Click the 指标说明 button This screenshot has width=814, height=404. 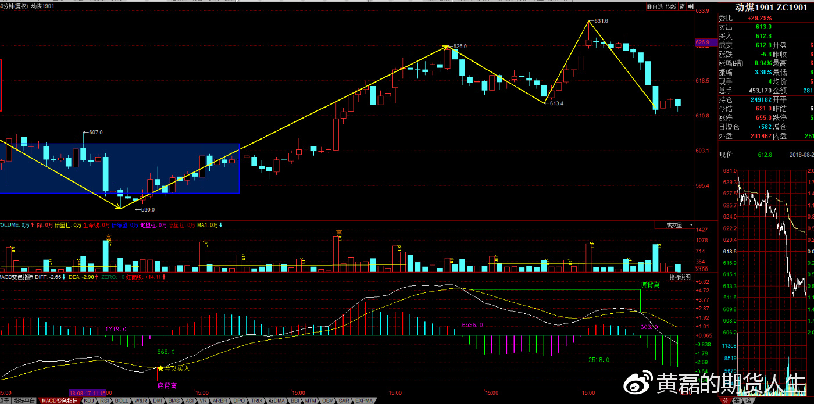coord(679,277)
